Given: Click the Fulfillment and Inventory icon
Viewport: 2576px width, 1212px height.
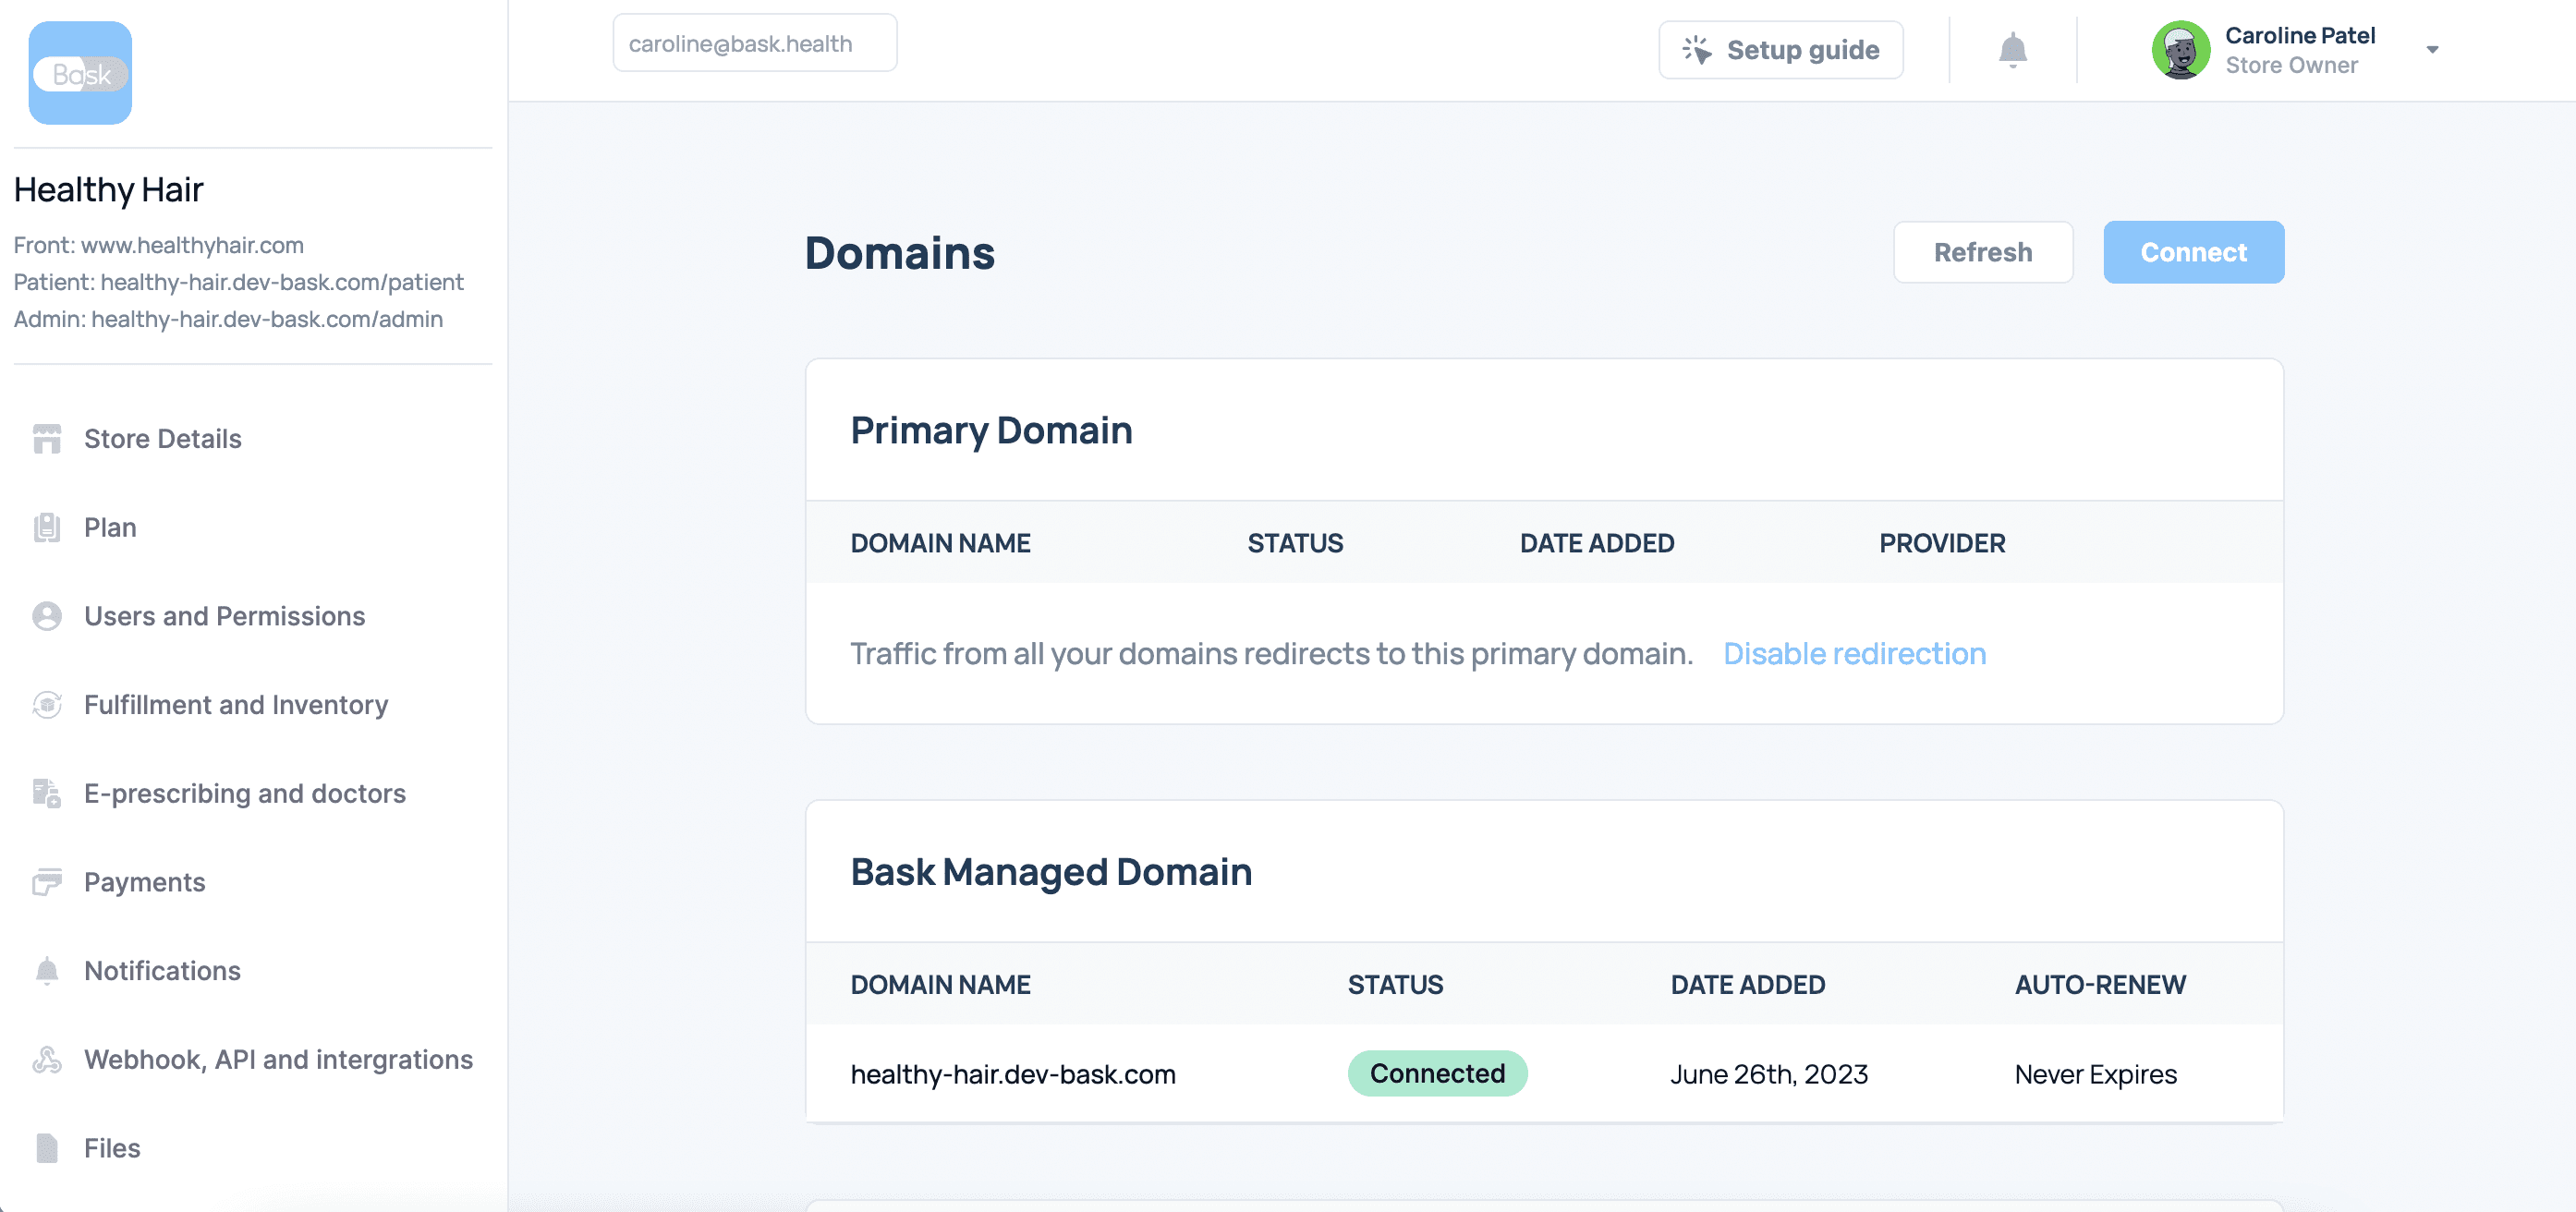Looking at the screenshot, I should click(x=47, y=705).
